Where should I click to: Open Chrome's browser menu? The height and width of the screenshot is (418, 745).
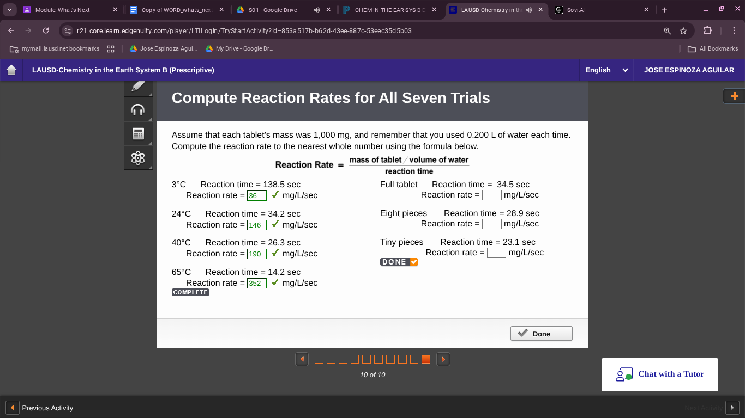(x=734, y=31)
